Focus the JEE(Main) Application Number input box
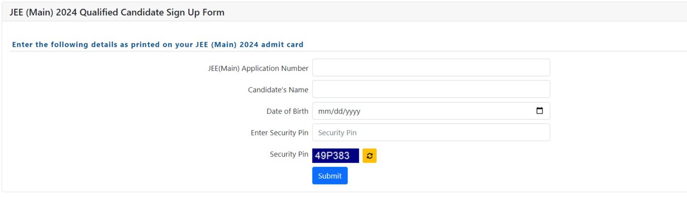The height and width of the screenshot is (197, 687). tap(431, 68)
